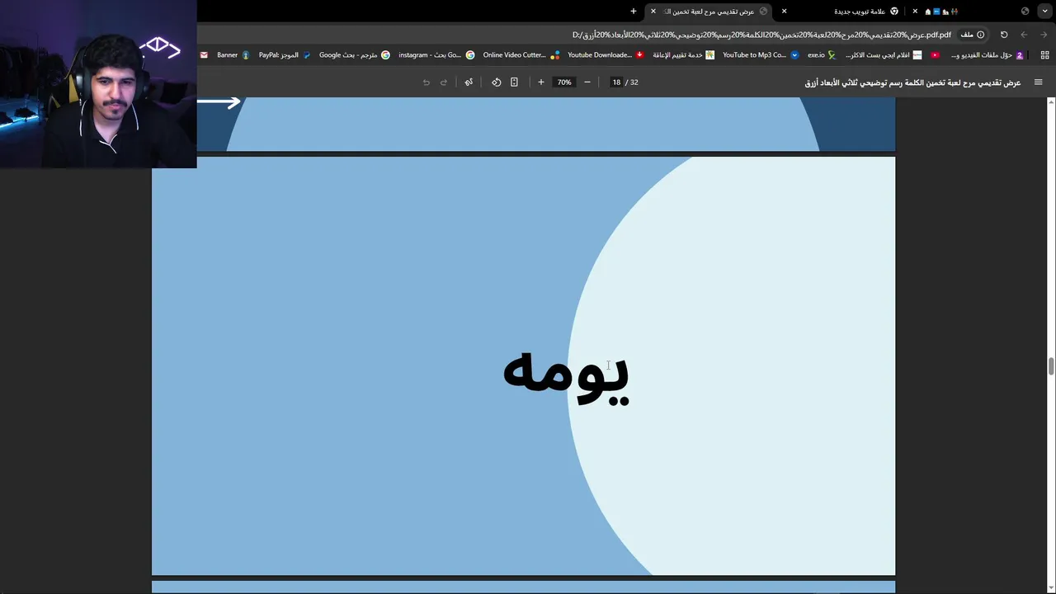Close the علامة تبويب جديدة tab

[x=784, y=12]
